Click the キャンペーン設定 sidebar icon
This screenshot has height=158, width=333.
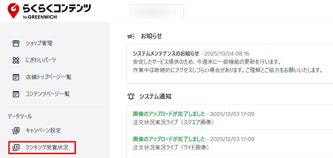[x=16, y=131]
